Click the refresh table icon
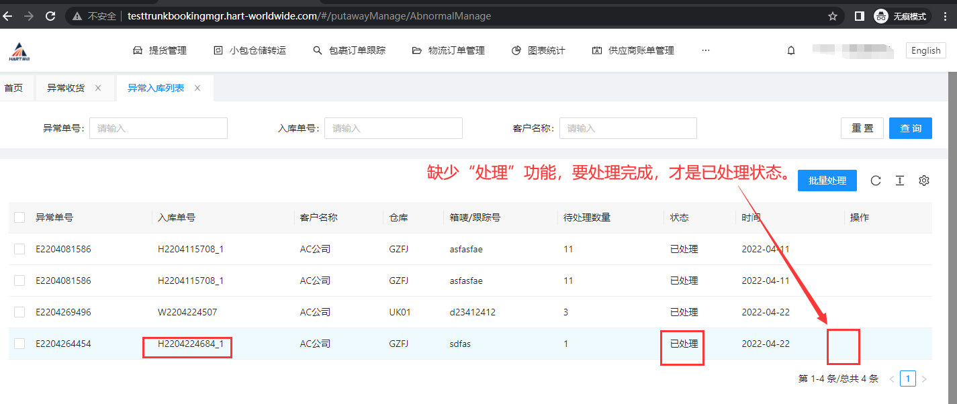The width and height of the screenshot is (957, 404). 876,181
